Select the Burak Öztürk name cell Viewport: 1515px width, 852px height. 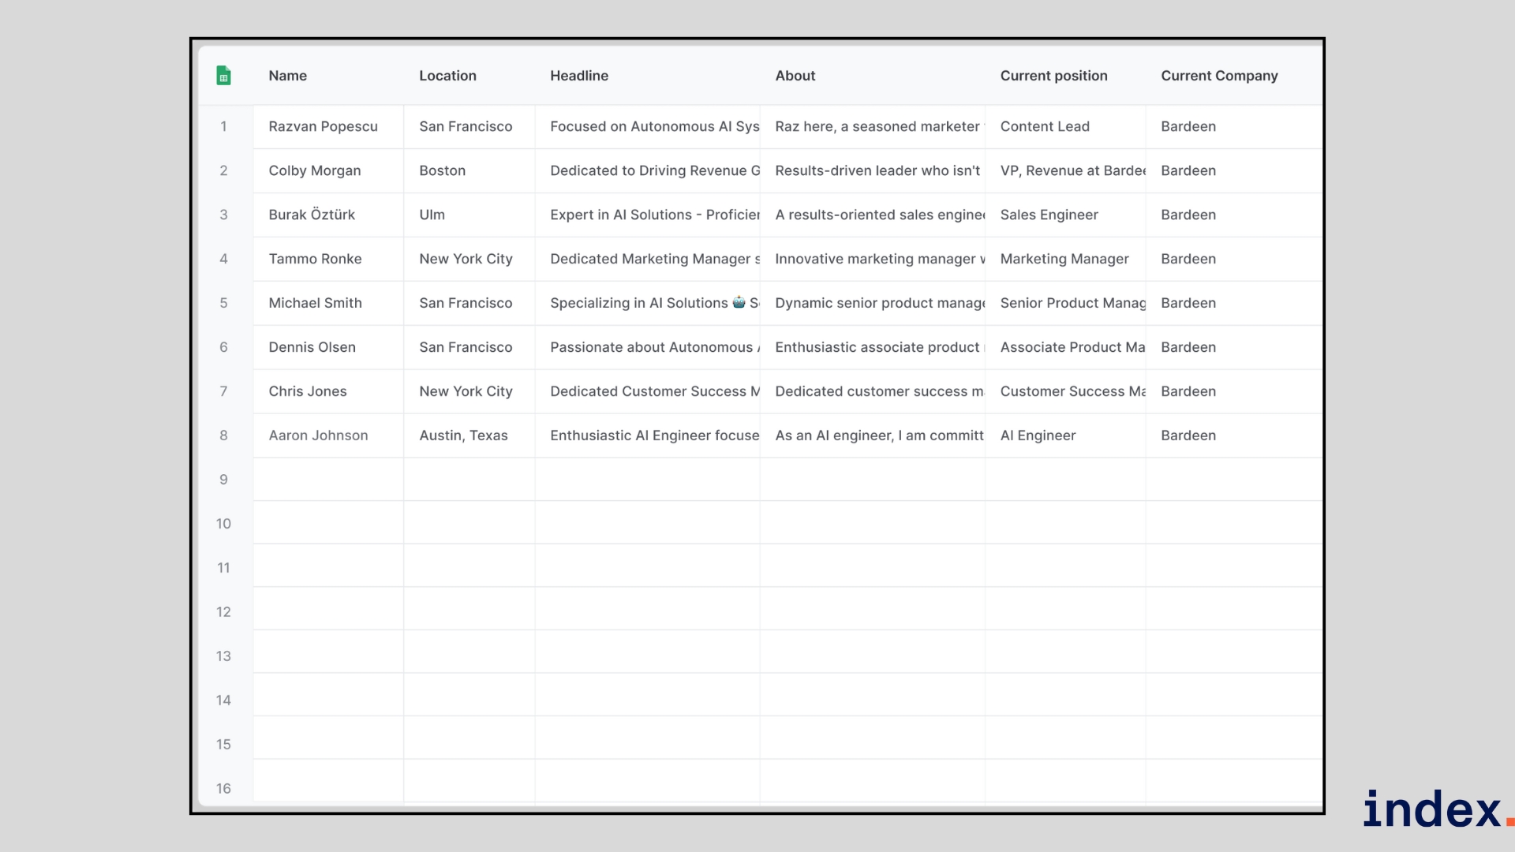(x=312, y=215)
